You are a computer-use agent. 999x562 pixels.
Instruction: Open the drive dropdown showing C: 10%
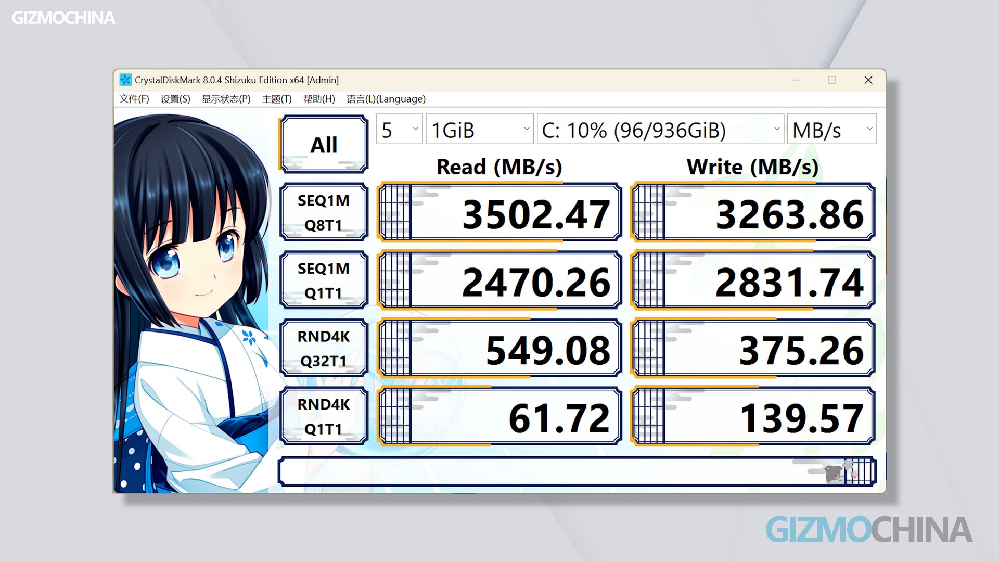[660, 129]
